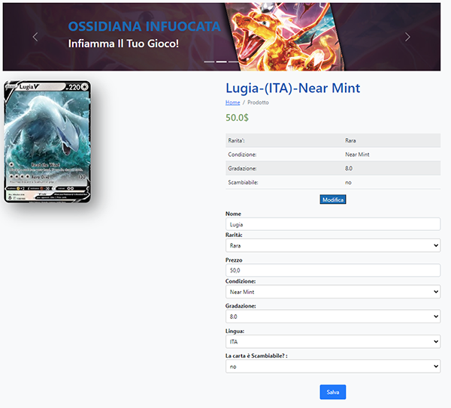Image resolution: width=451 pixels, height=408 pixels.
Task: Click the Charizard banner artwork
Action: pos(283,37)
